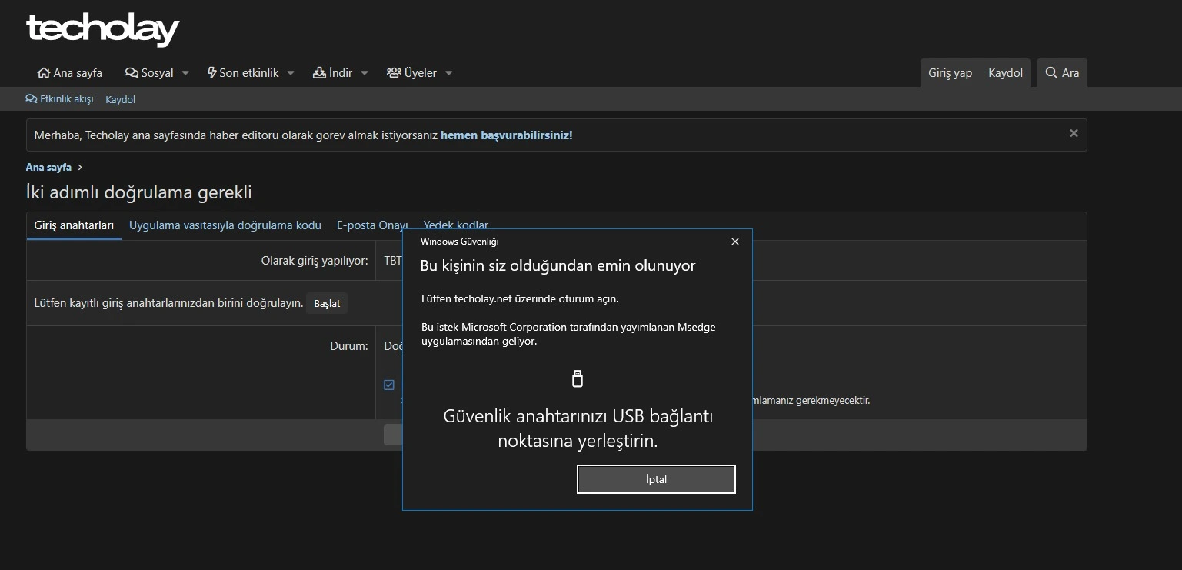Click the Ara search button
Viewport: 1182px width, 570px height.
point(1062,73)
